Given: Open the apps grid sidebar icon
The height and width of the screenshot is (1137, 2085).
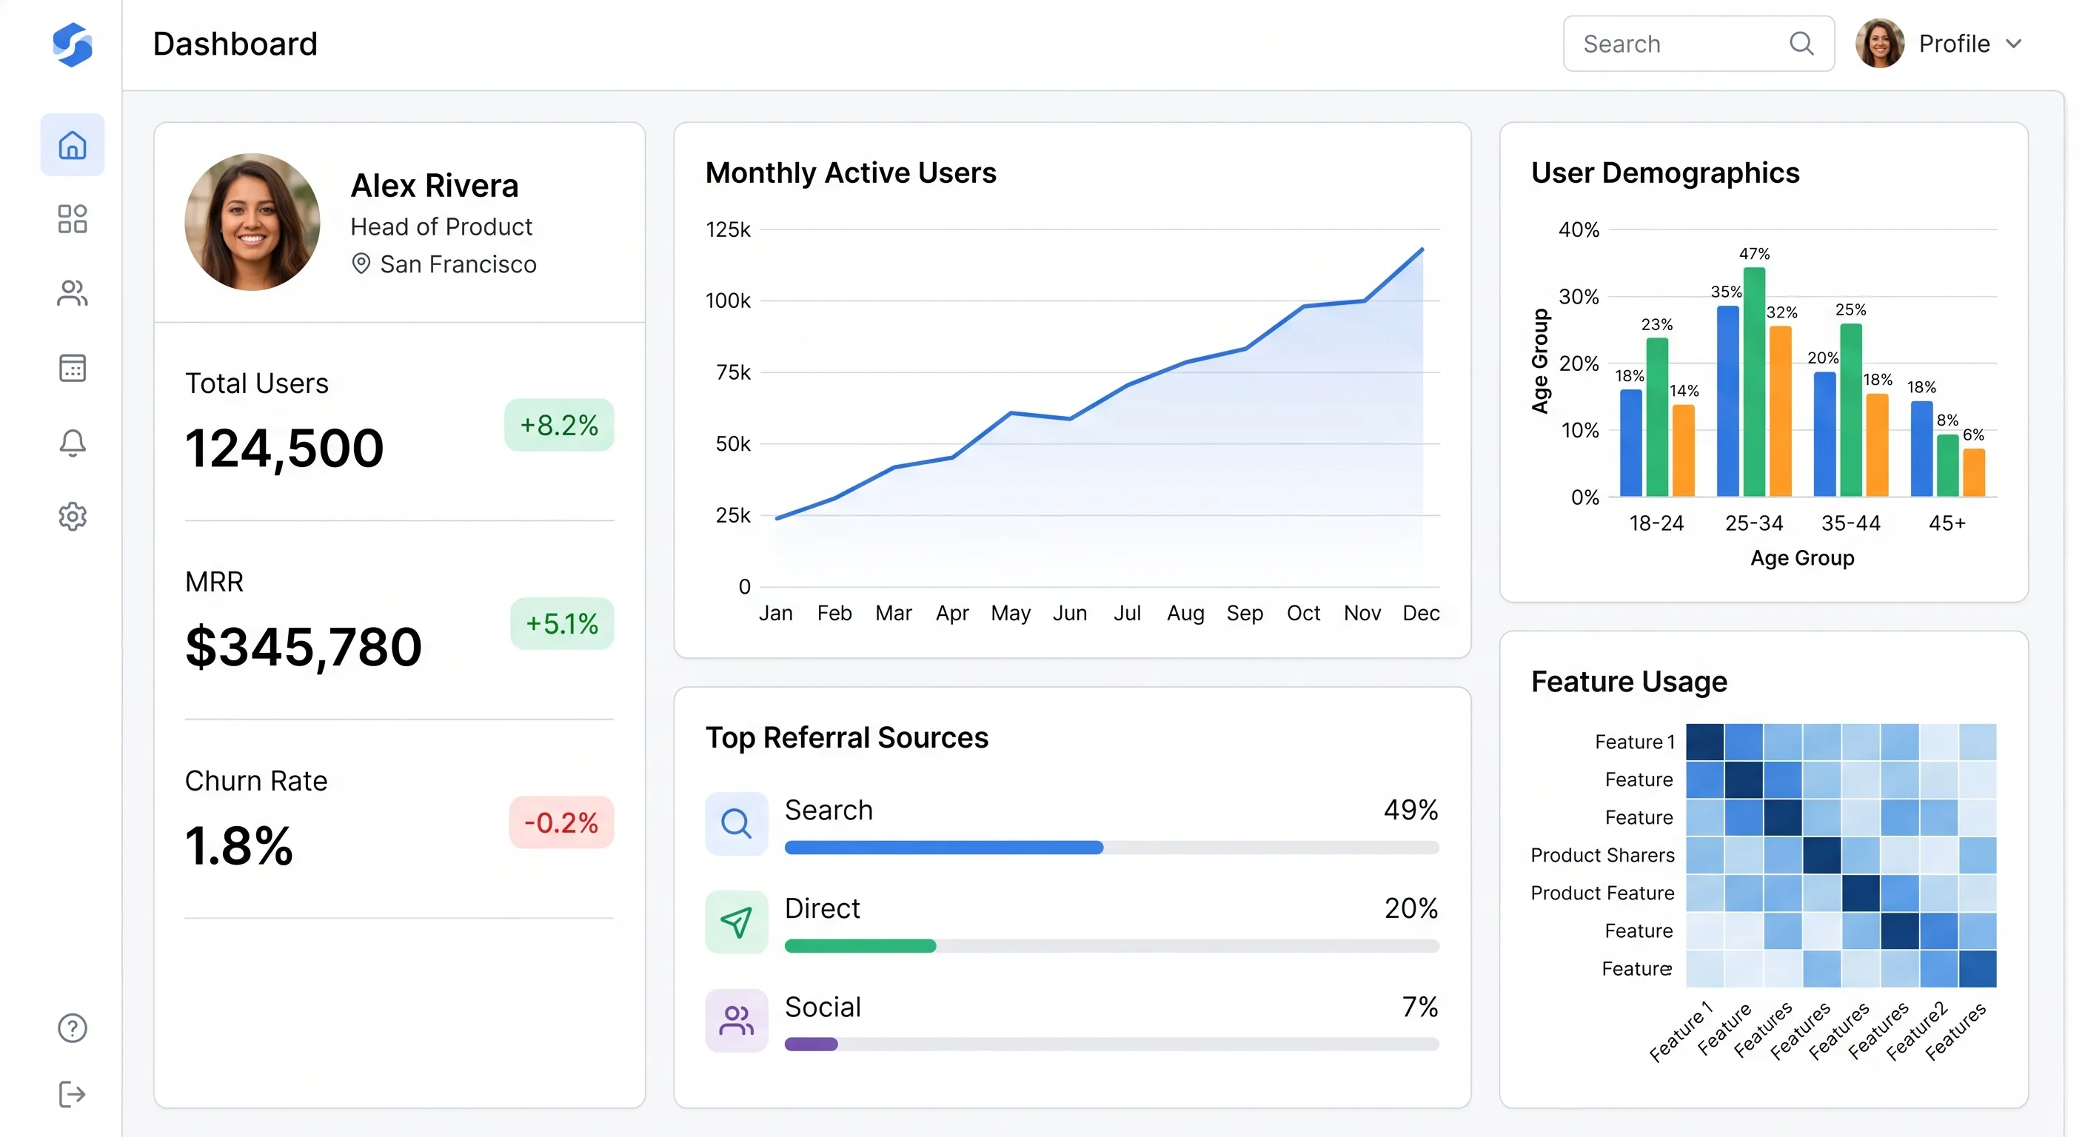Looking at the screenshot, I should pyautogui.click(x=72, y=218).
